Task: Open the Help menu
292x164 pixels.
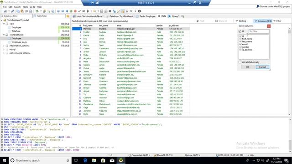Action: (x=39, y=7)
